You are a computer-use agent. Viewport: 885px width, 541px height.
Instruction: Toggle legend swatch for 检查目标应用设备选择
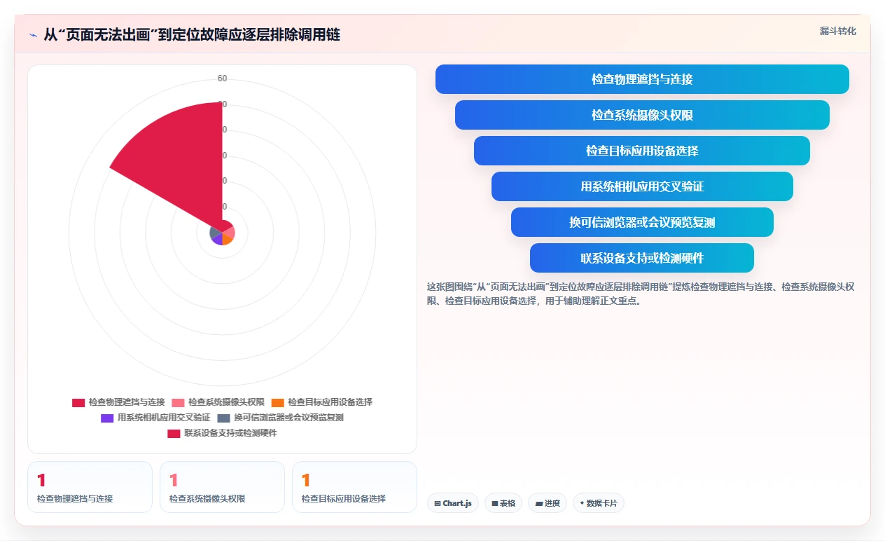click(x=278, y=402)
